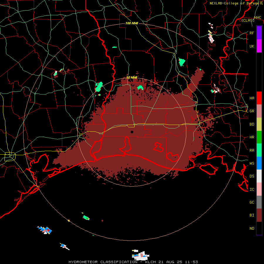Click the HA legend label
Image resolution: width=264 pixels, height=264 pixels.
pos(252,98)
